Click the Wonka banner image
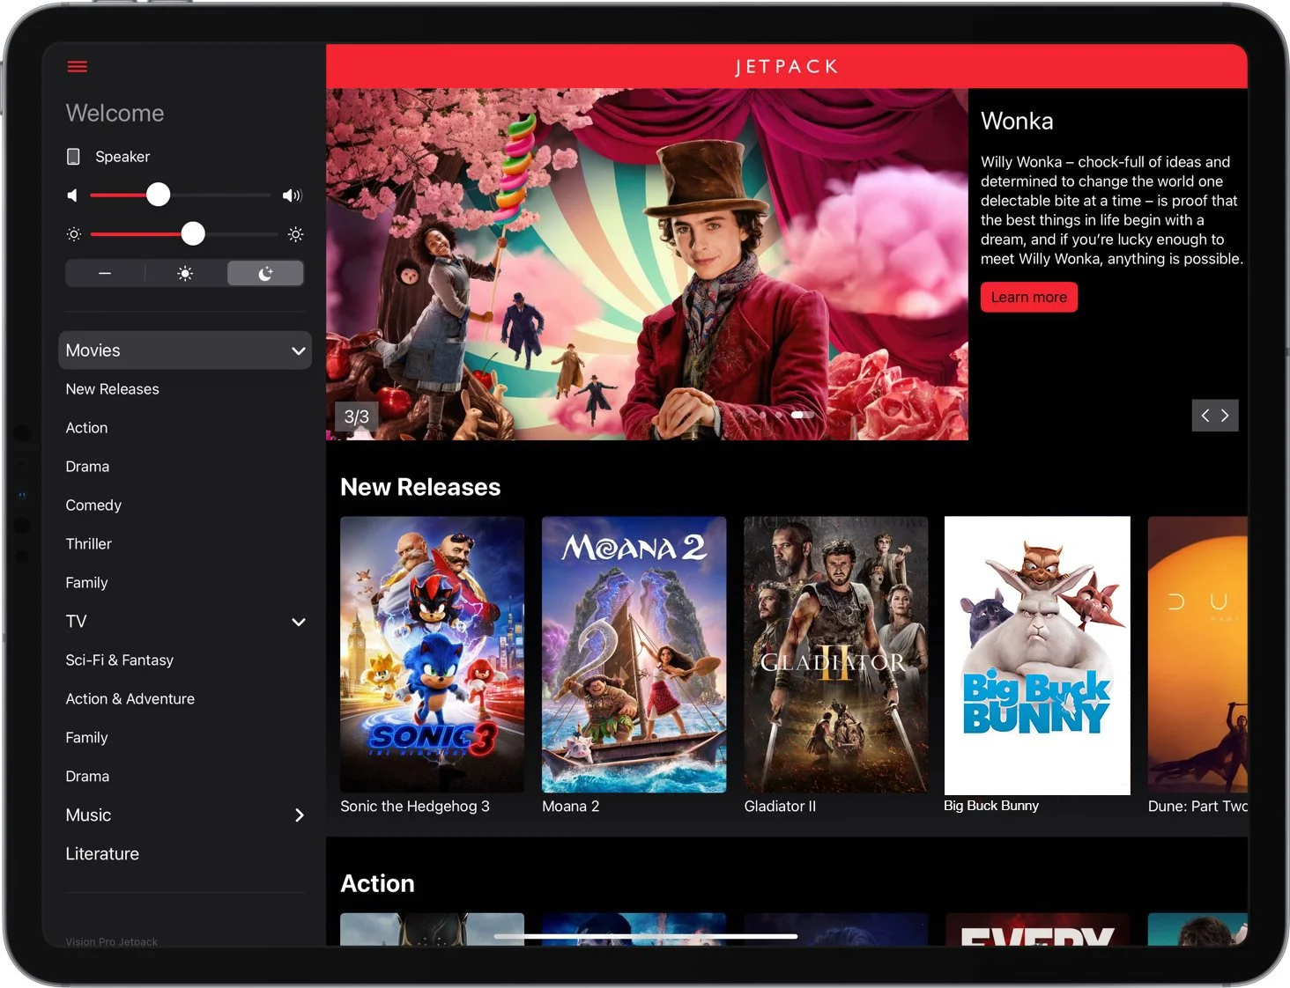 tap(647, 264)
